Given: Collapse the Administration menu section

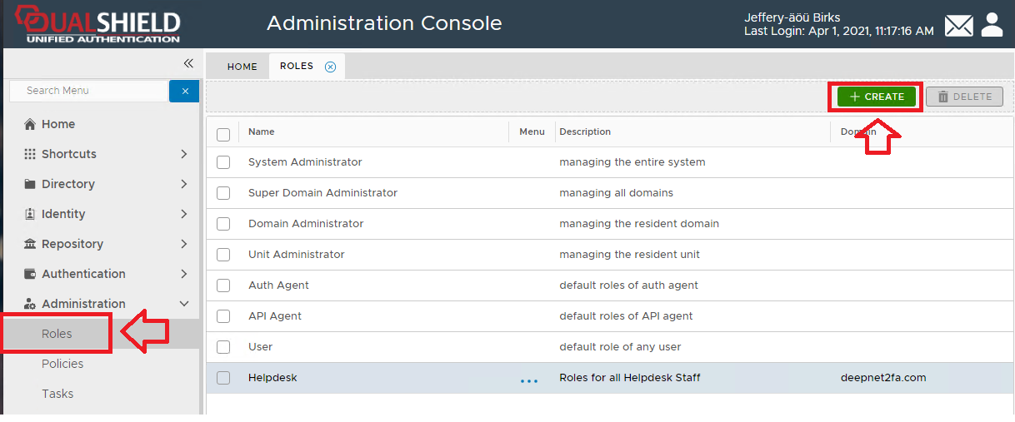Looking at the screenshot, I should click(184, 304).
